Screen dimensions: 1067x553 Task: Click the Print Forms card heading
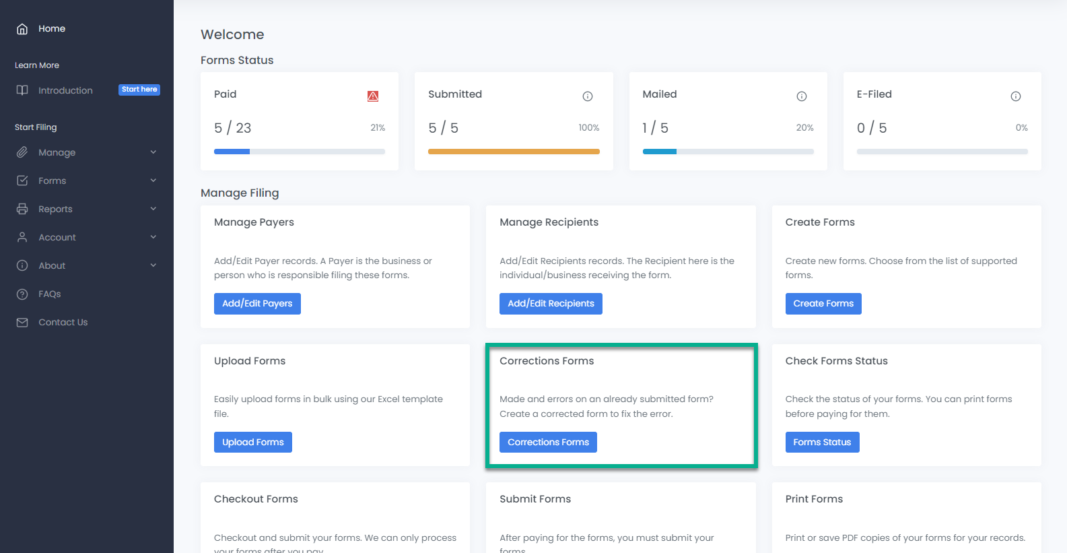point(814,499)
